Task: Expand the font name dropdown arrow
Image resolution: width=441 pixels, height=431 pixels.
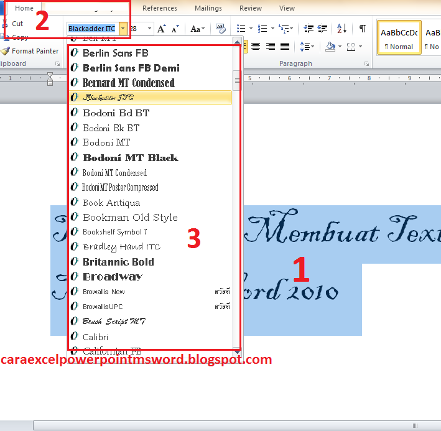Action: click(x=123, y=29)
